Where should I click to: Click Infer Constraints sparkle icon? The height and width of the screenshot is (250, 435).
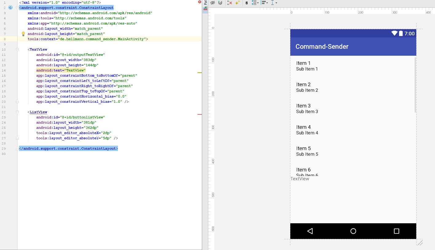tap(237, 3)
